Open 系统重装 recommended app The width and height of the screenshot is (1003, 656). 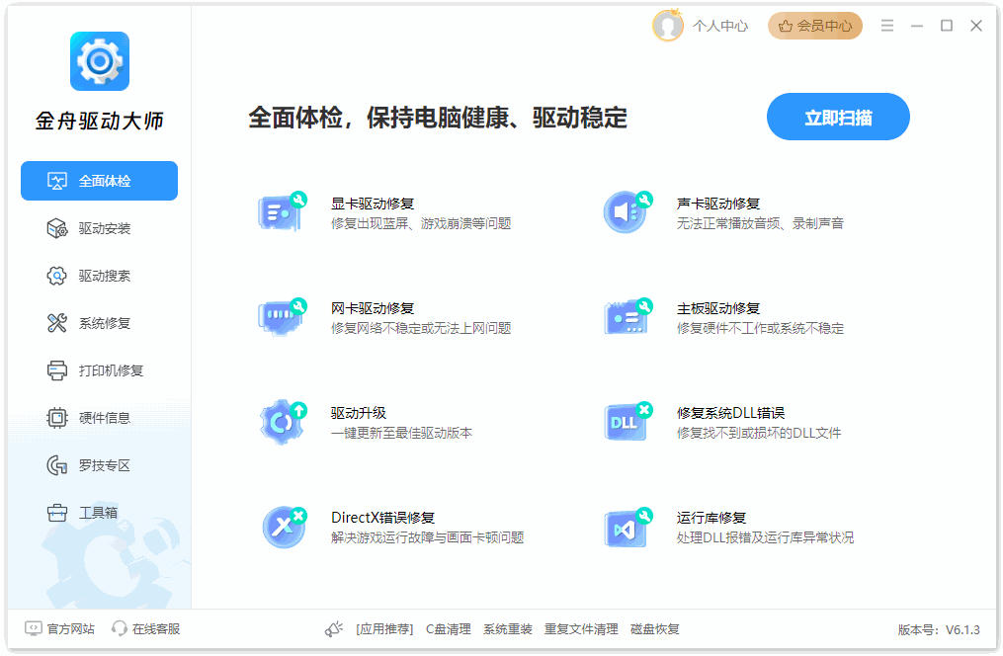point(508,629)
